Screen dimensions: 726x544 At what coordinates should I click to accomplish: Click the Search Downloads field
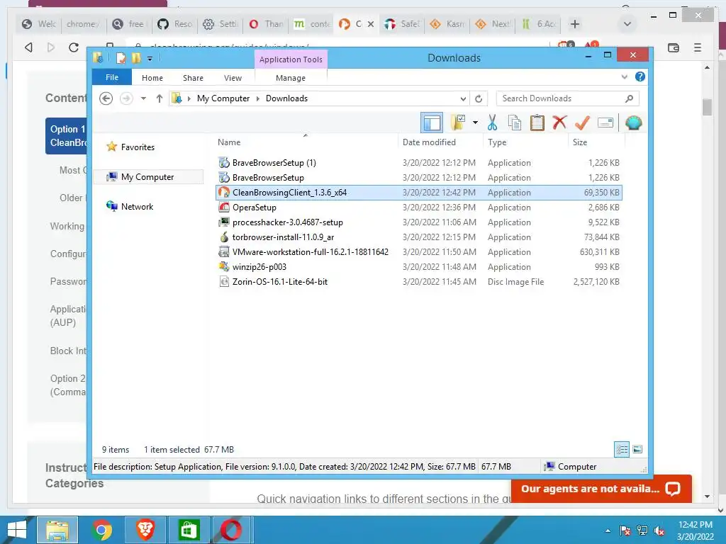[x=568, y=98]
